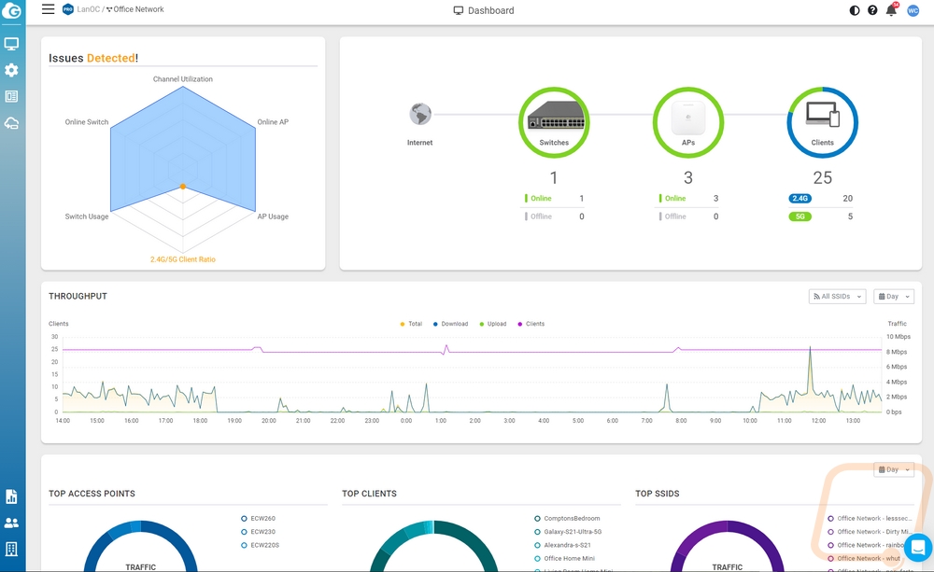This screenshot has height=572, width=934.
Task: Open the users group sidebar icon
Action: tap(11, 523)
